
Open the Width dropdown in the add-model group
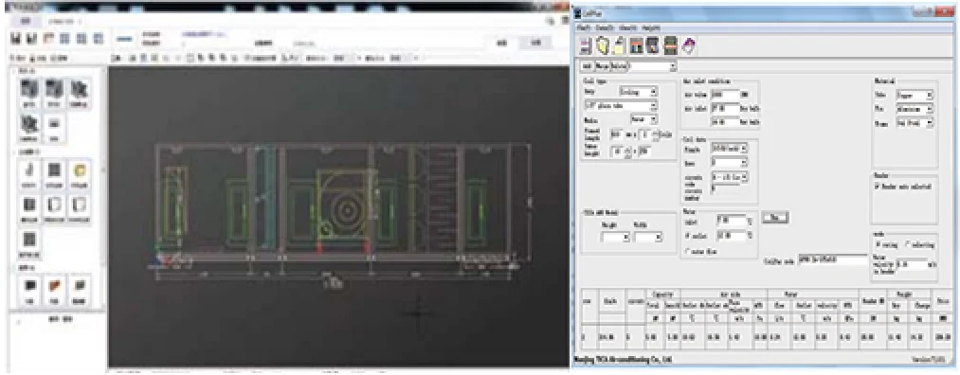[x=648, y=238]
